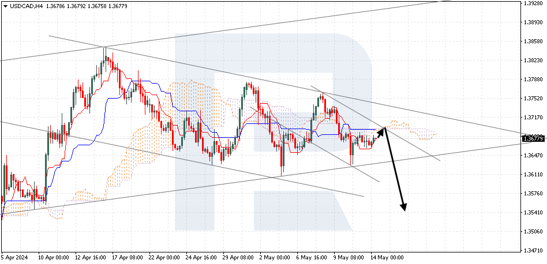The height and width of the screenshot is (264, 547).
Task: Click the 1.35060 price axis label
Action: [533, 231]
